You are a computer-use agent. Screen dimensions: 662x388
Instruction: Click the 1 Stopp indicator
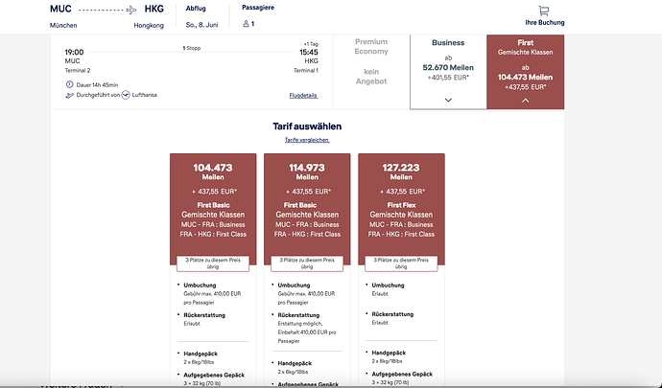[x=192, y=48]
